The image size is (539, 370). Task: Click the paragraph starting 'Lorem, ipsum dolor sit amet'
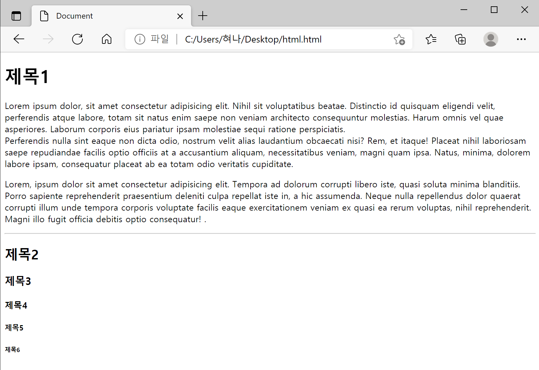(x=268, y=202)
